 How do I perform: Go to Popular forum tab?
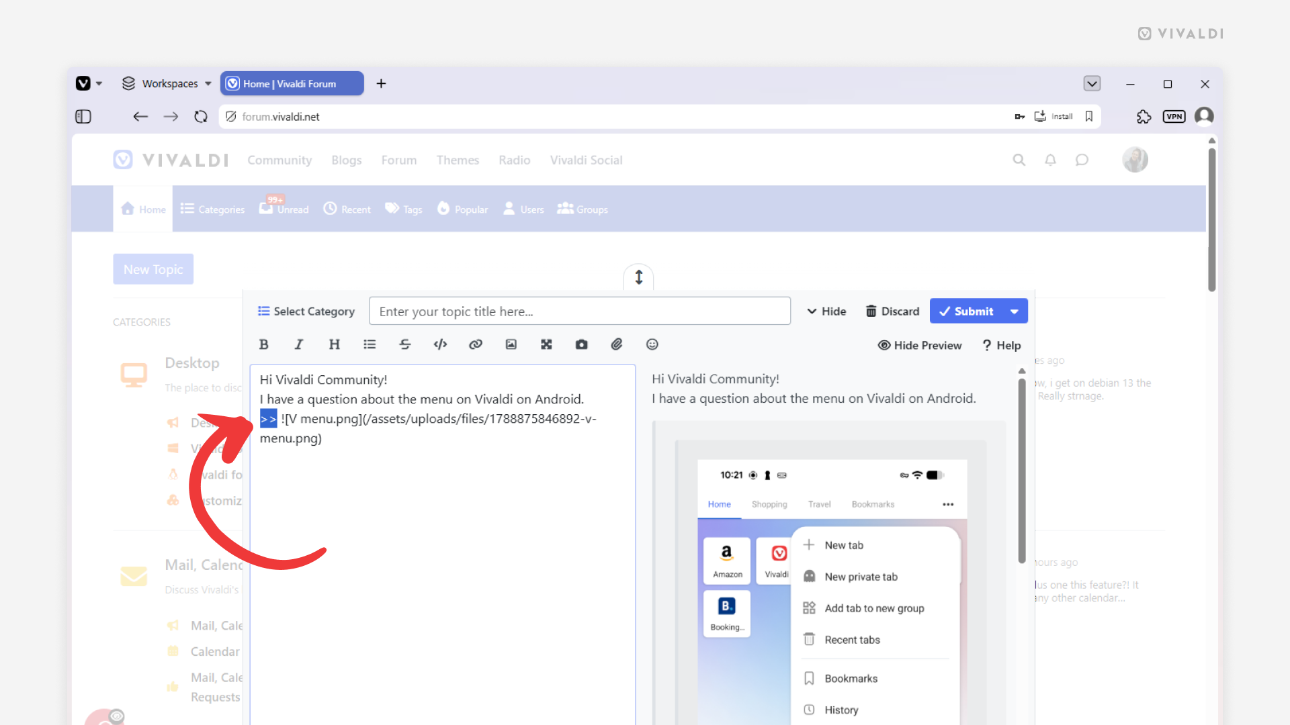tap(462, 209)
